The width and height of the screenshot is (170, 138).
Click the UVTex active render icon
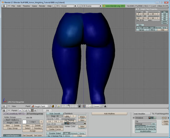68,123
